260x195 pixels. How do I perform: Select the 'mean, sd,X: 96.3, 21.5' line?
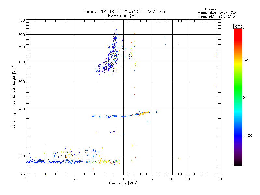point(216,16)
